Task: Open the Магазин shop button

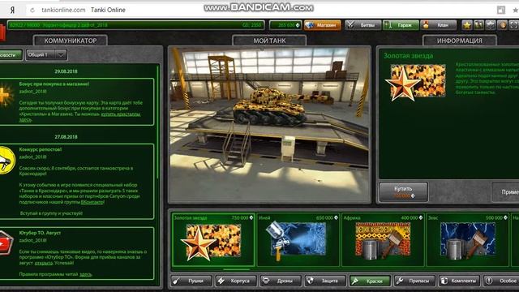Action: click(x=323, y=25)
